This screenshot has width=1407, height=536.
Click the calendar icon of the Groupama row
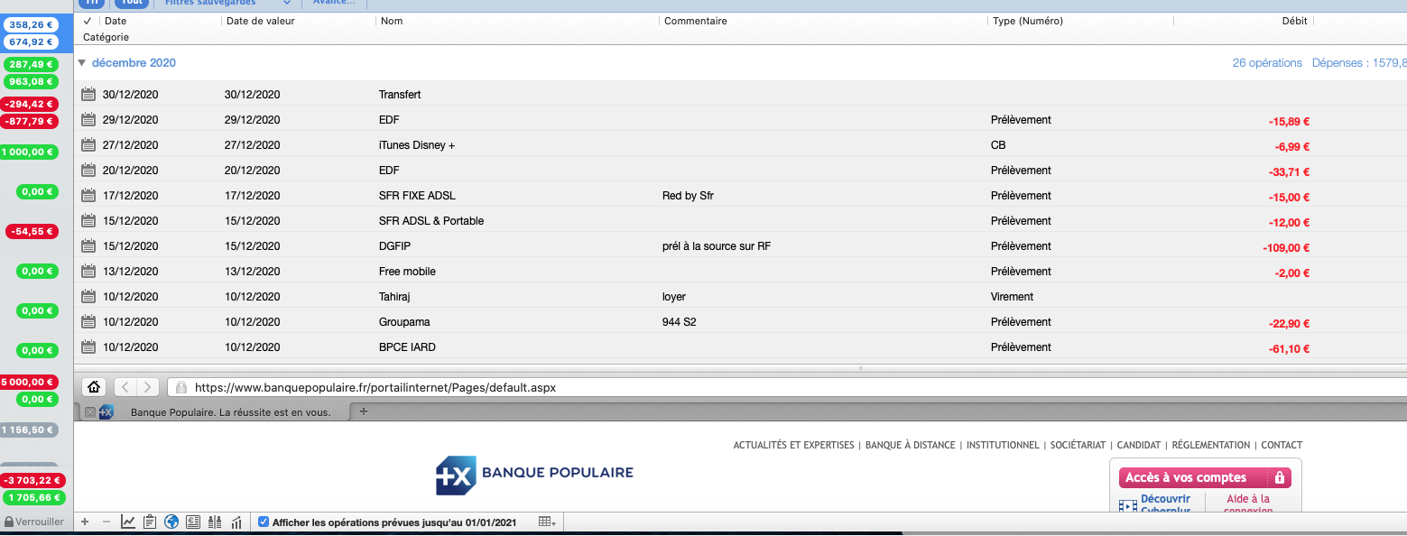click(x=88, y=321)
